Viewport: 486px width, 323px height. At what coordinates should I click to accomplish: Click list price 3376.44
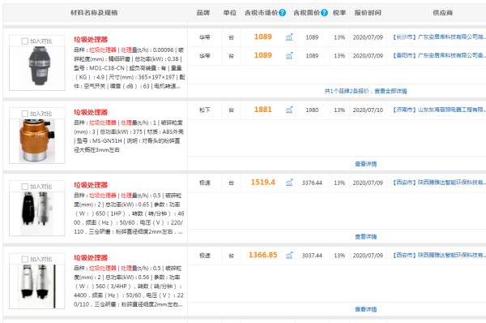pyautogui.click(x=312, y=183)
